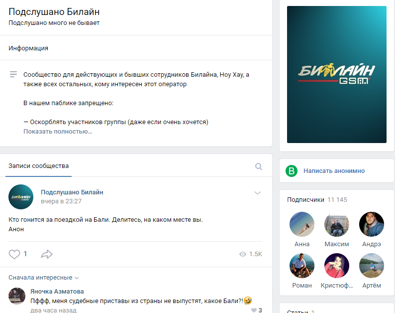Like Яночка Азматова's comment
Viewport: 395px width, 313px height.
click(254, 310)
